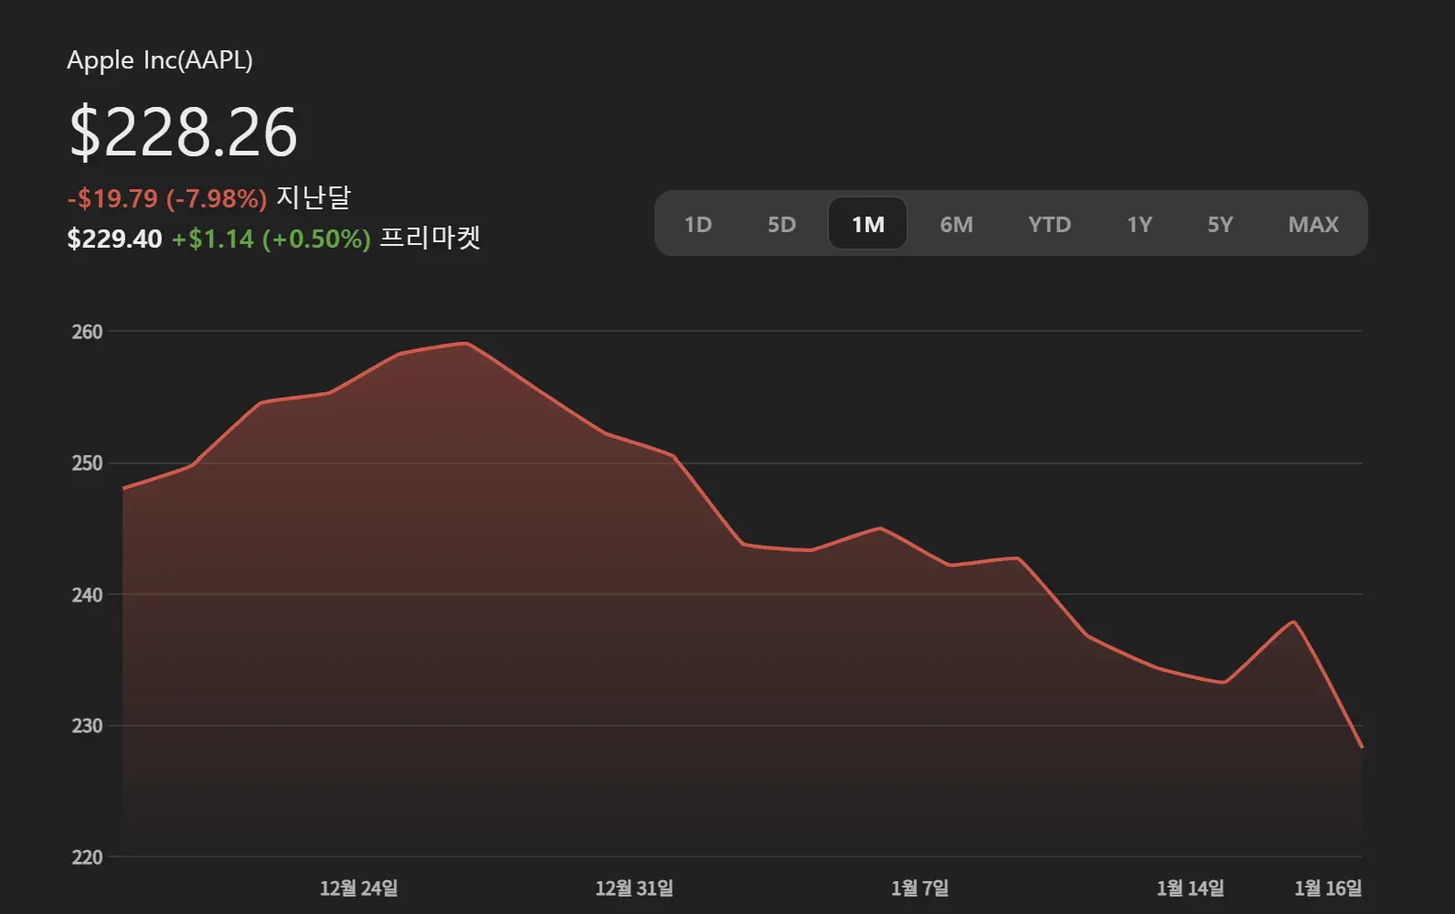Open the 6M range view

pyautogui.click(x=956, y=224)
